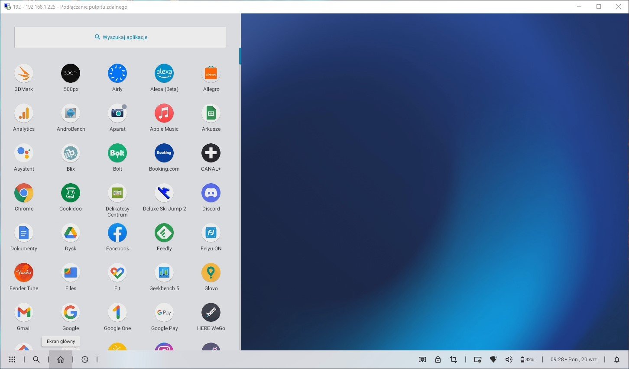
Task: Click the taskbar search magnifier icon
Action: coord(36,359)
